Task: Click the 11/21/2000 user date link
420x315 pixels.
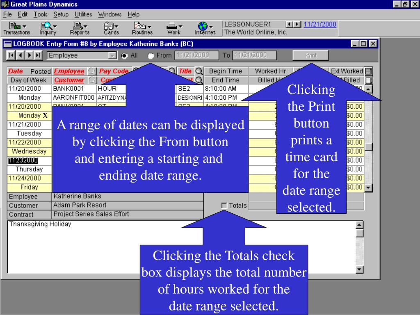Action: tap(320, 24)
